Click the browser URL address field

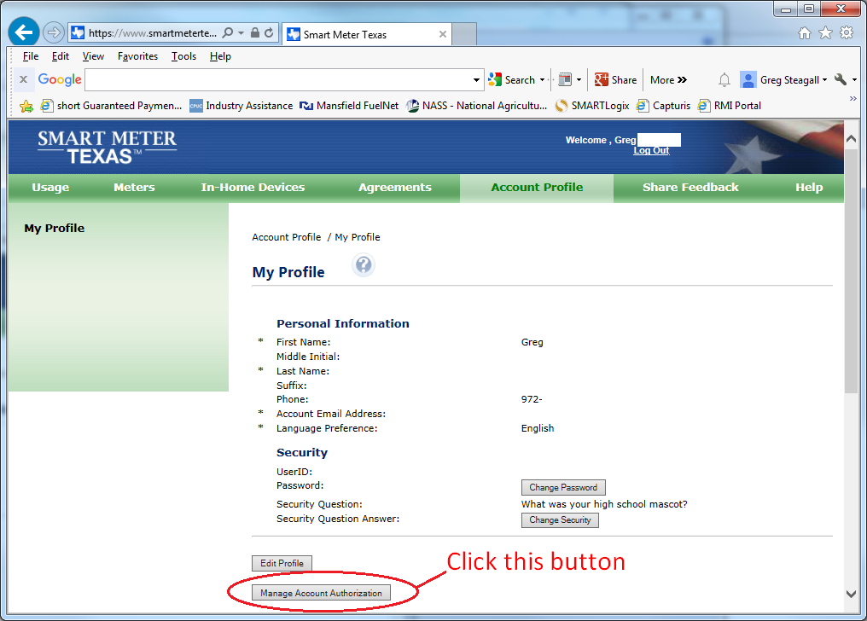153,33
